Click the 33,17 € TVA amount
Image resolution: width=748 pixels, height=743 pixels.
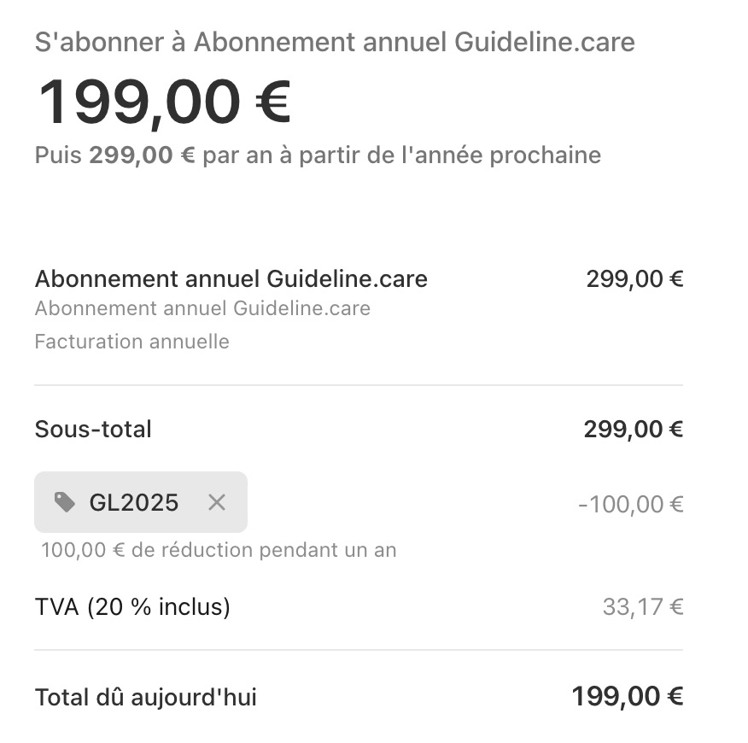pyautogui.click(x=643, y=607)
